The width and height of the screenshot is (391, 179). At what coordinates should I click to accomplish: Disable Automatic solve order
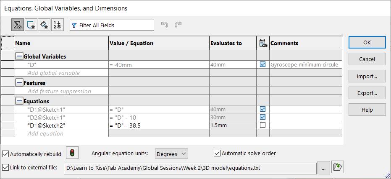point(217,153)
